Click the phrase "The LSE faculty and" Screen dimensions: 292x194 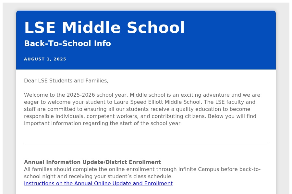click(x=230, y=102)
